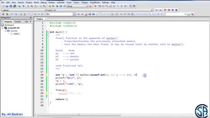210x118 pixels.
Task: Open the search history dropdown arrow
Action: click(74, 14)
